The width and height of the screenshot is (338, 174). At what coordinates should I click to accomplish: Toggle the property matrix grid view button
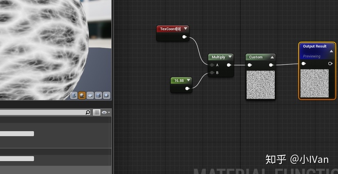[x=97, y=112]
